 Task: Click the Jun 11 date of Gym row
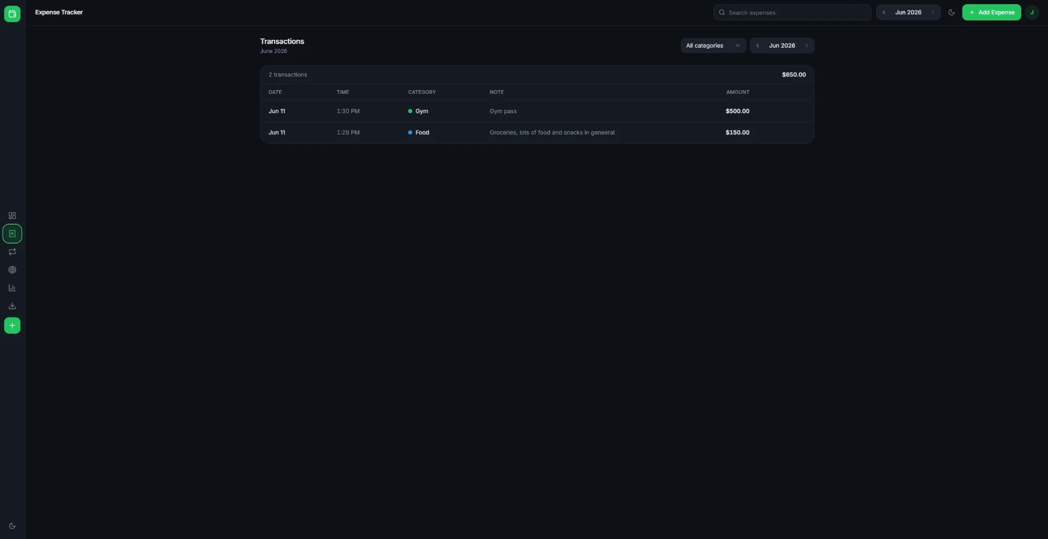(277, 111)
